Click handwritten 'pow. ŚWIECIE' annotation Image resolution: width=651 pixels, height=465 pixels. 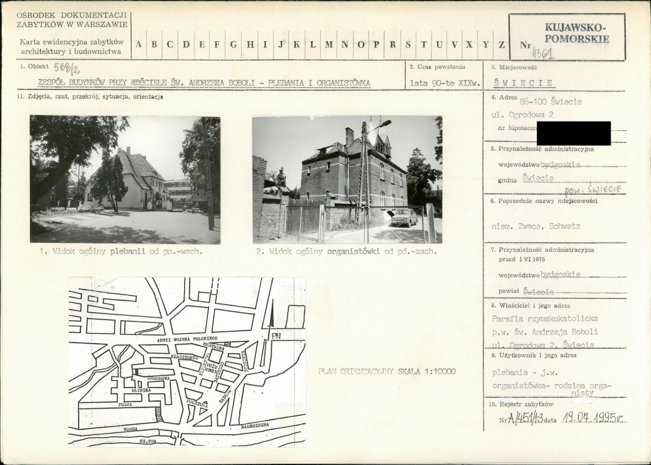(x=593, y=189)
